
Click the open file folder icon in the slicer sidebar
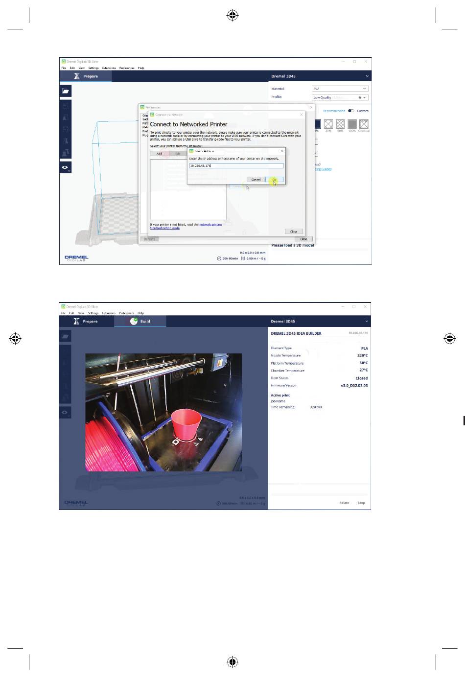click(66, 91)
